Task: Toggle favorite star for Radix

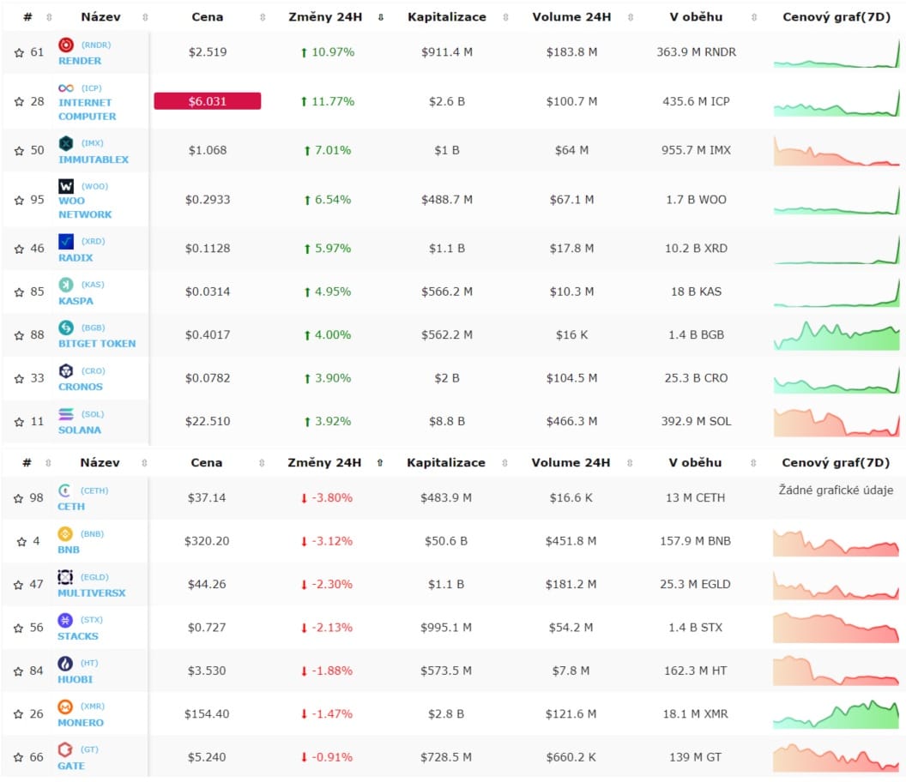Action: [x=19, y=249]
